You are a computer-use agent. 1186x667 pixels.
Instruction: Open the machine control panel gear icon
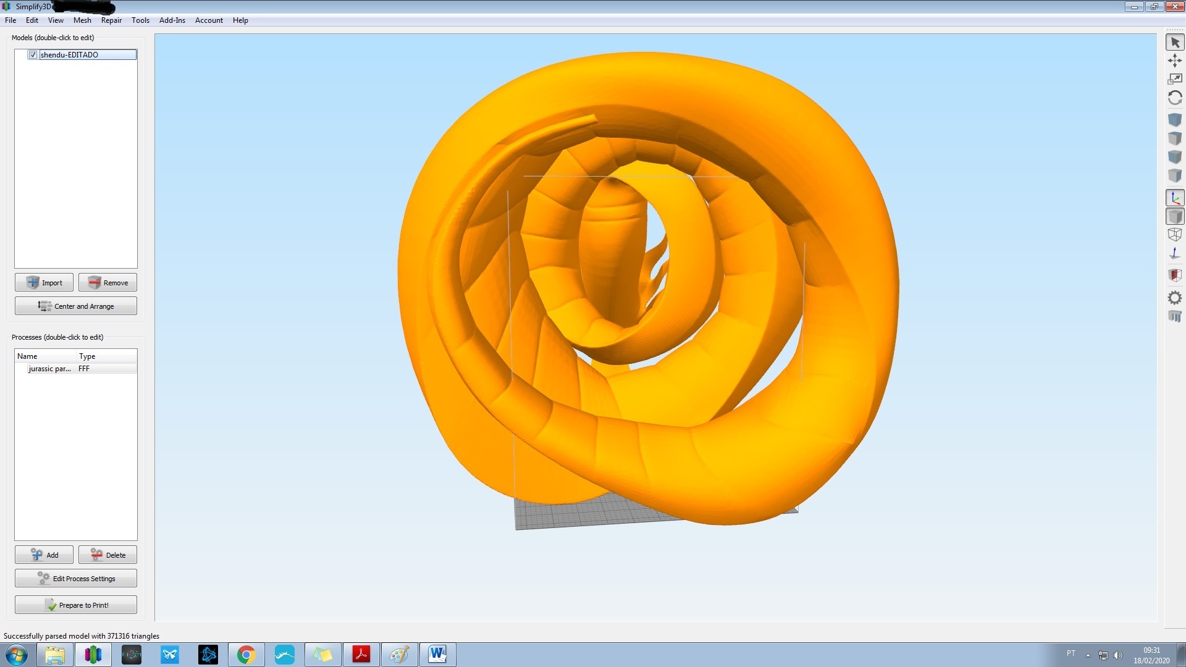(x=1175, y=298)
